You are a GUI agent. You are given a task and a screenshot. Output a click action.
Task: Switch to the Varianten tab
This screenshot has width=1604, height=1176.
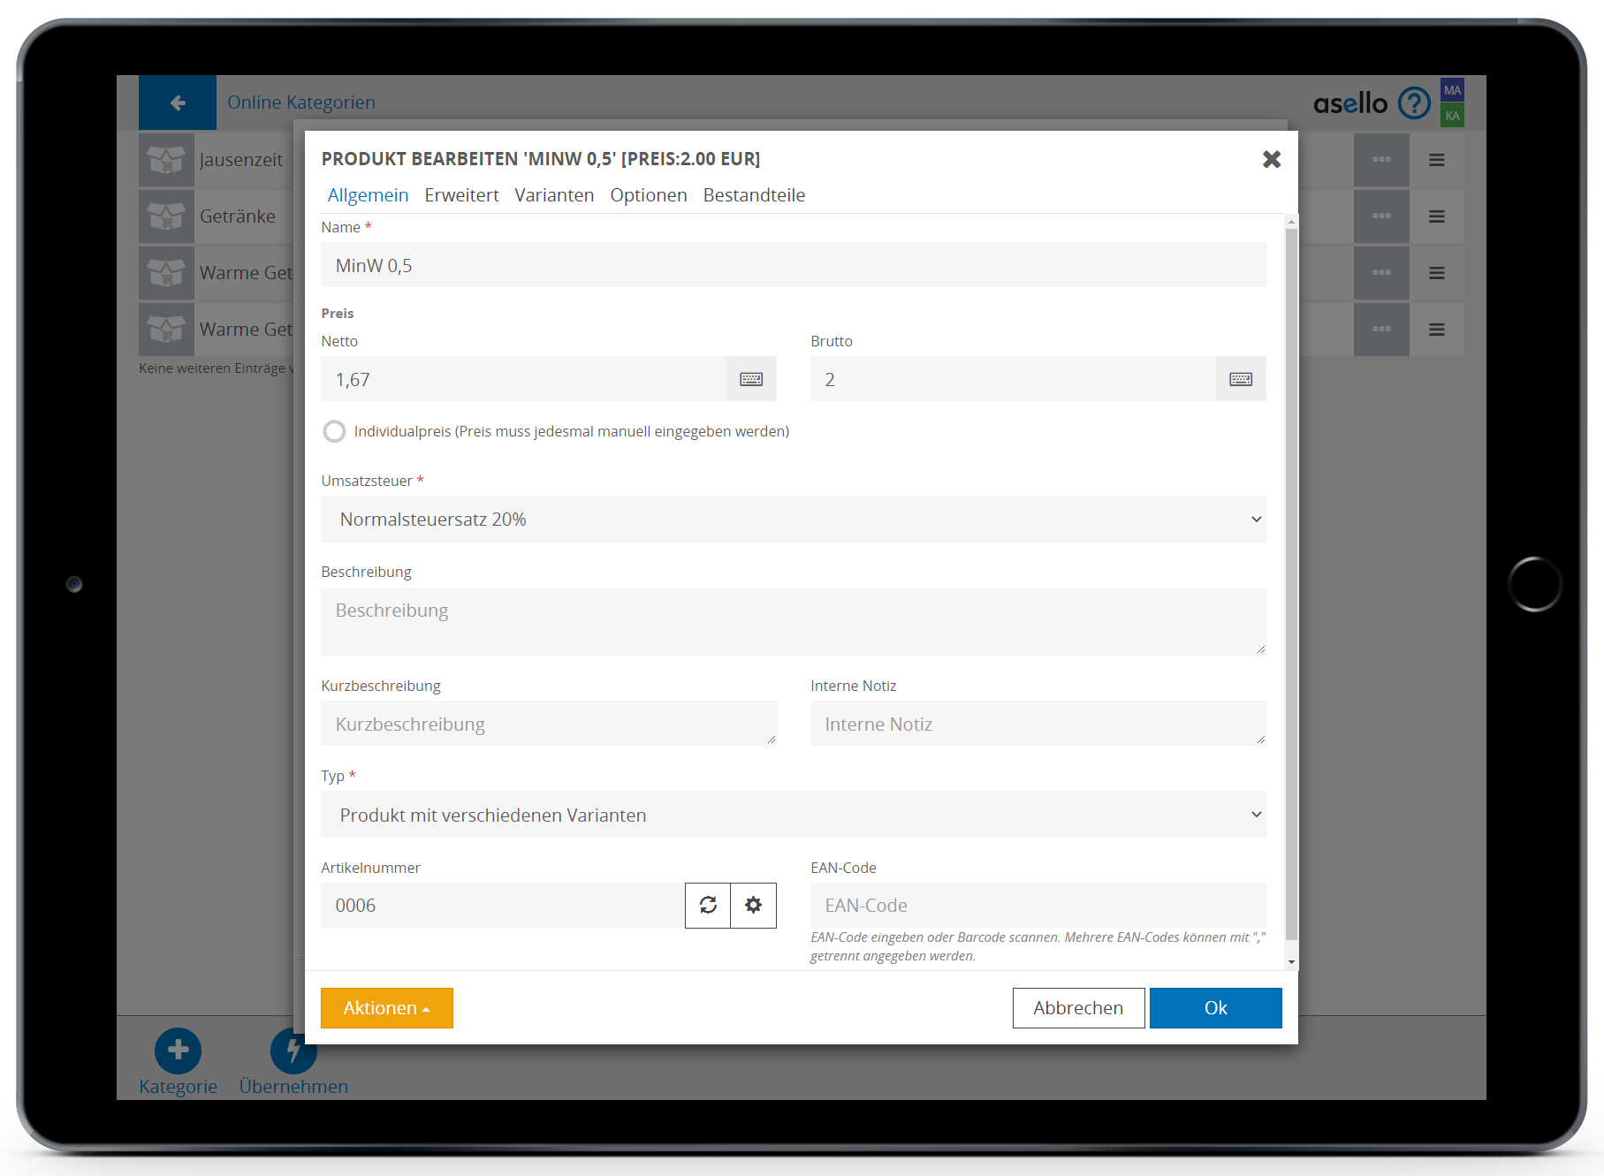click(554, 195)
